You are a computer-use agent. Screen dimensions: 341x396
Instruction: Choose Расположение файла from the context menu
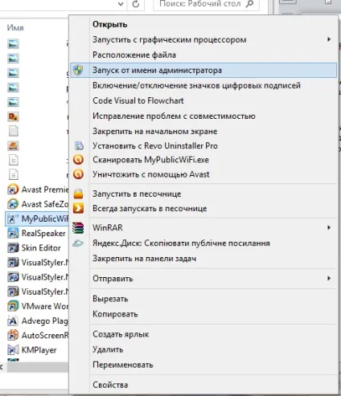tap(203, 55)
